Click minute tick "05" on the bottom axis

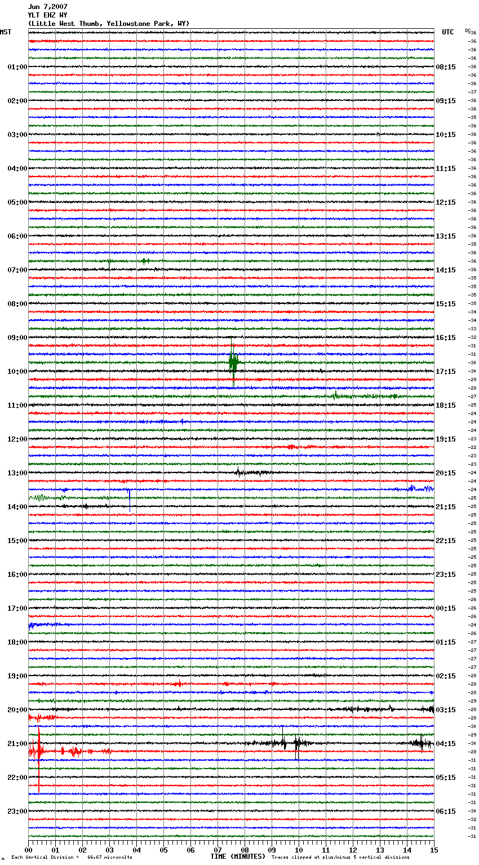click(x=163, y=850)
